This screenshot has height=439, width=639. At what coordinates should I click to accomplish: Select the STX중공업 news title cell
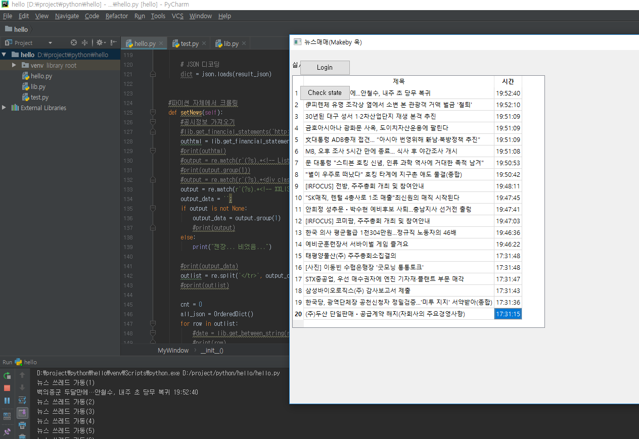[399, 279]
